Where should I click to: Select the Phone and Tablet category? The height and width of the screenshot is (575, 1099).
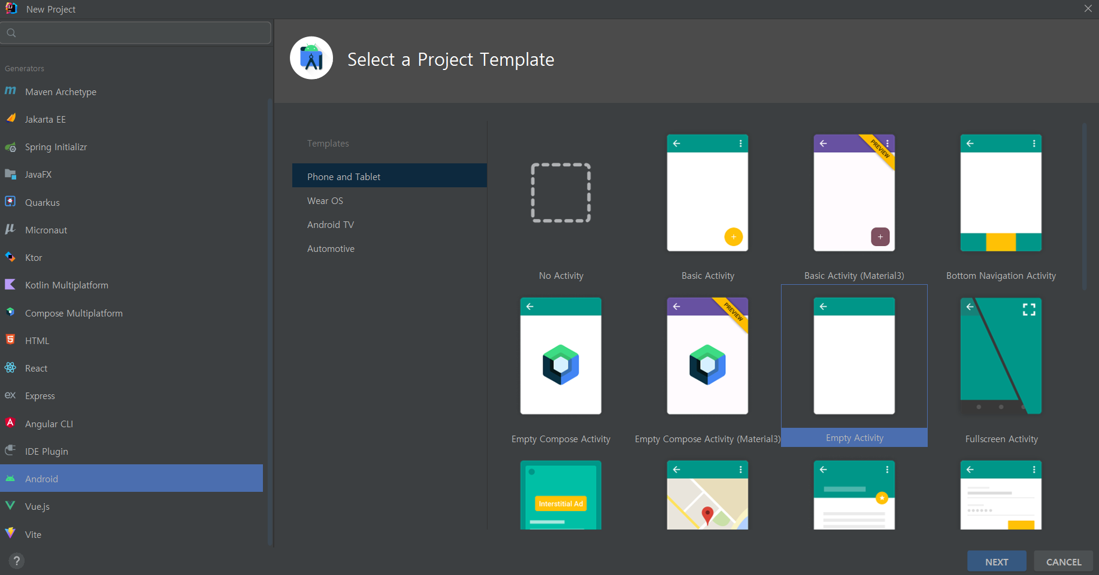(x=389, y=176)
